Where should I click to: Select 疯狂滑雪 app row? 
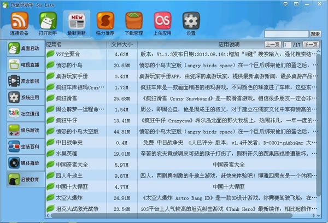(181, 98)
